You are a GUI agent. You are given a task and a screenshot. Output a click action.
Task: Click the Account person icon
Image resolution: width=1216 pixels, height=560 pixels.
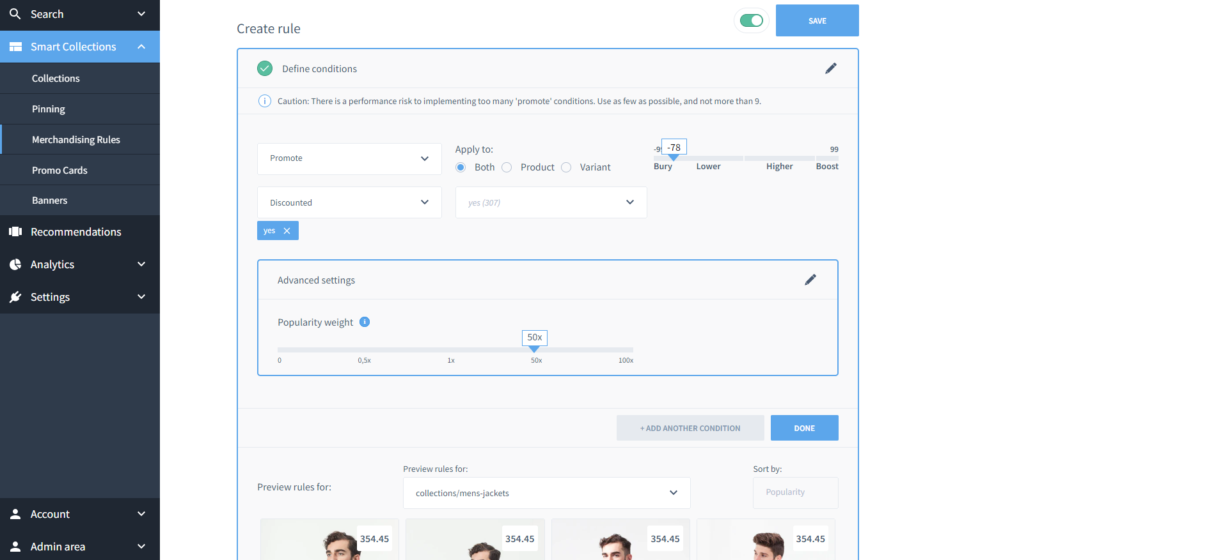[x=15, y=513]
